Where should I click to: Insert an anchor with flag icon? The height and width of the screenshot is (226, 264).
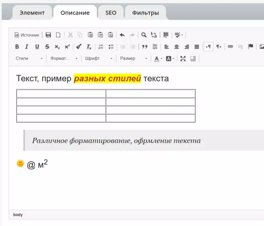coord(251,47)
